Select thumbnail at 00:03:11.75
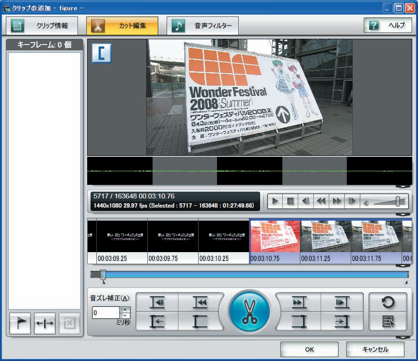The width and height of the screenshot is (418, 361). pos(376,241)
